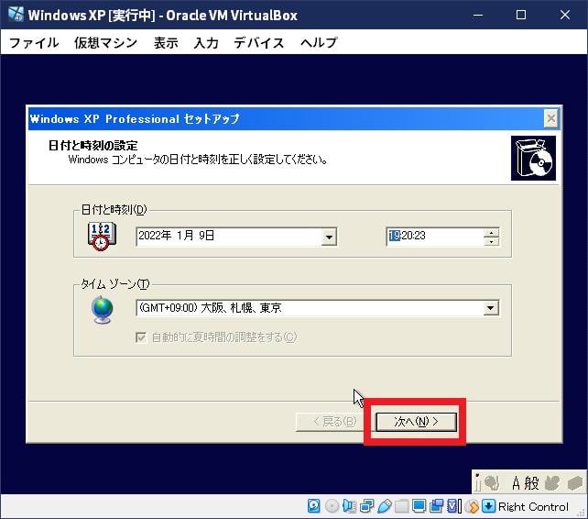The width and height of the screenshot is (588, 519).
Task: Click the IME '般' conversion mode icon
Action: click(x=531, y=483)
